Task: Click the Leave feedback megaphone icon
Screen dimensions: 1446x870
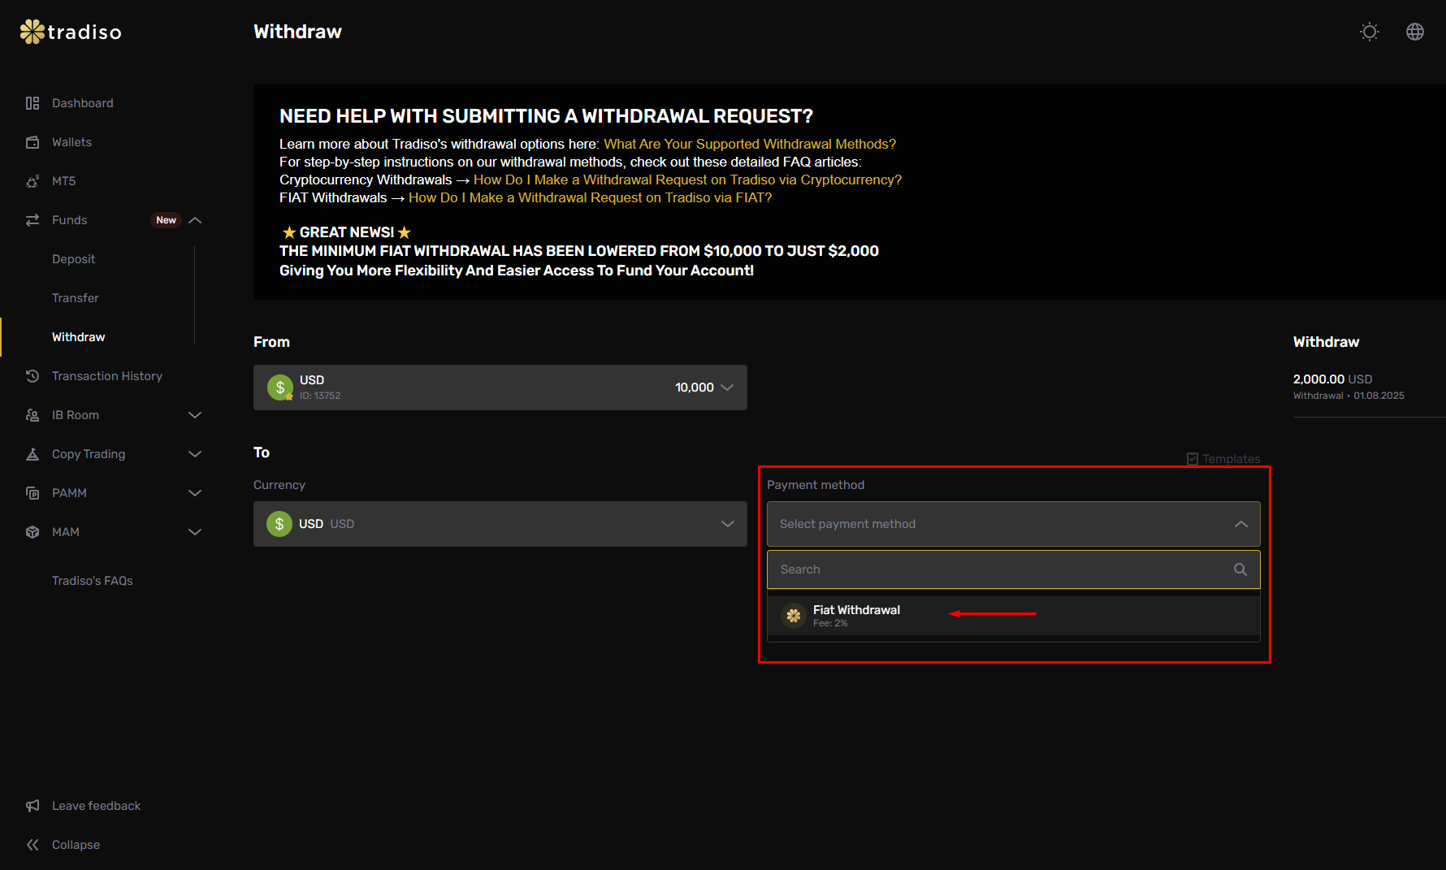Action: click(x=32, y=806)
